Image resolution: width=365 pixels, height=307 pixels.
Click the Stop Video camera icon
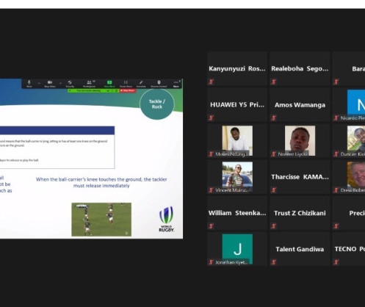coord(50,82)
